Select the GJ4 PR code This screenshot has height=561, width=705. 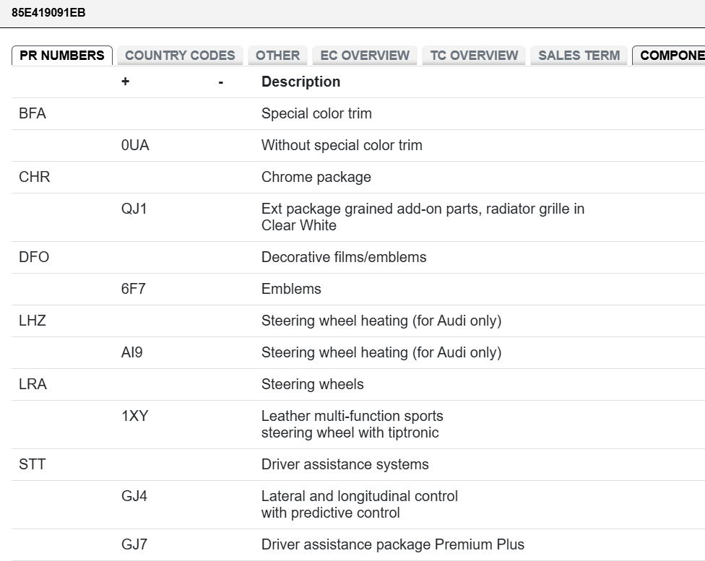click(134, 496)
